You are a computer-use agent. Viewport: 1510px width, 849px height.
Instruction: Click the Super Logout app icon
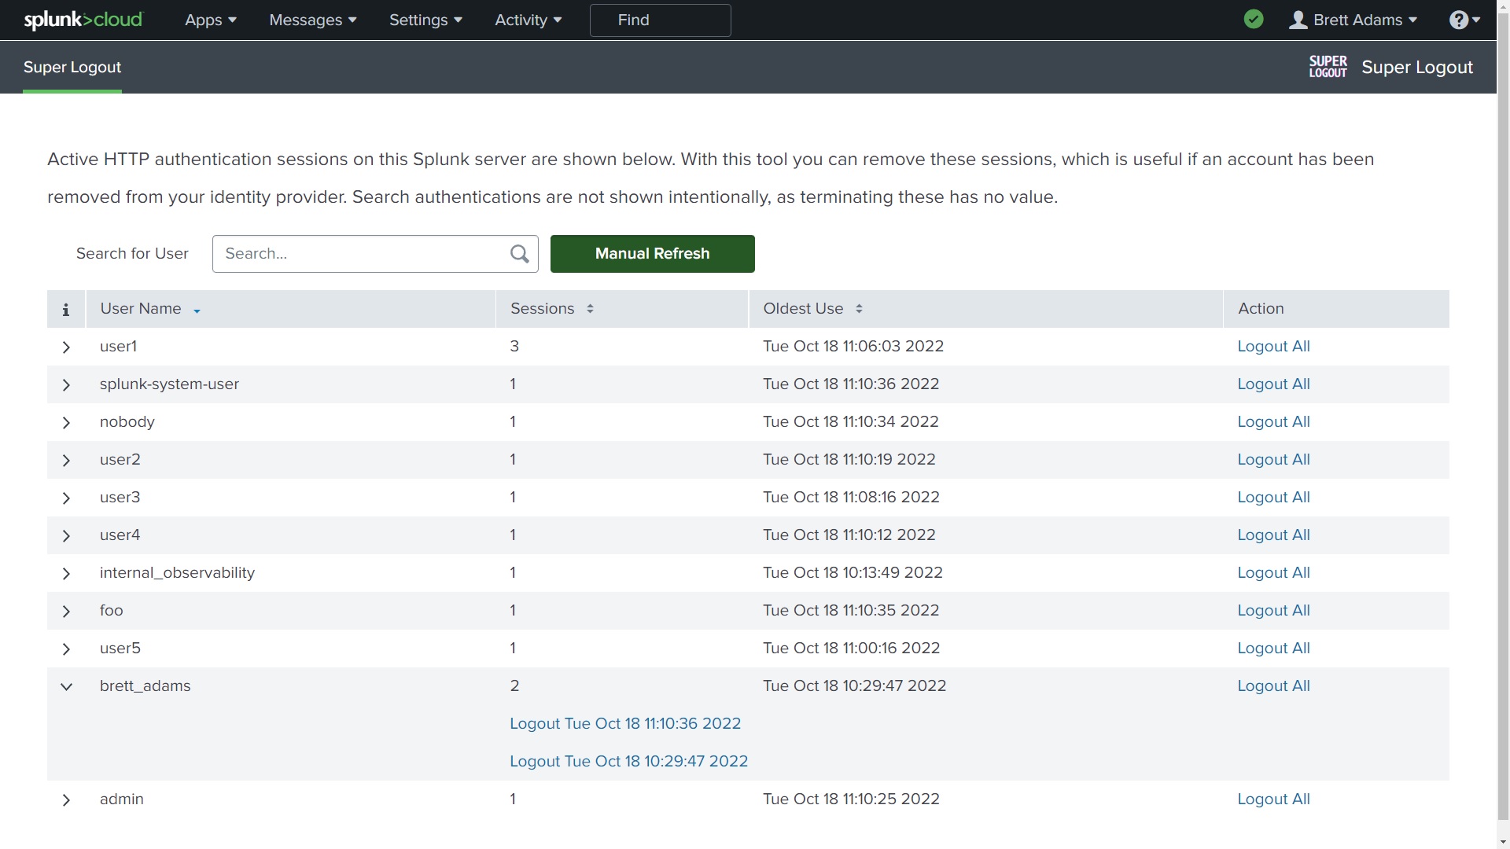(1328, 66)
